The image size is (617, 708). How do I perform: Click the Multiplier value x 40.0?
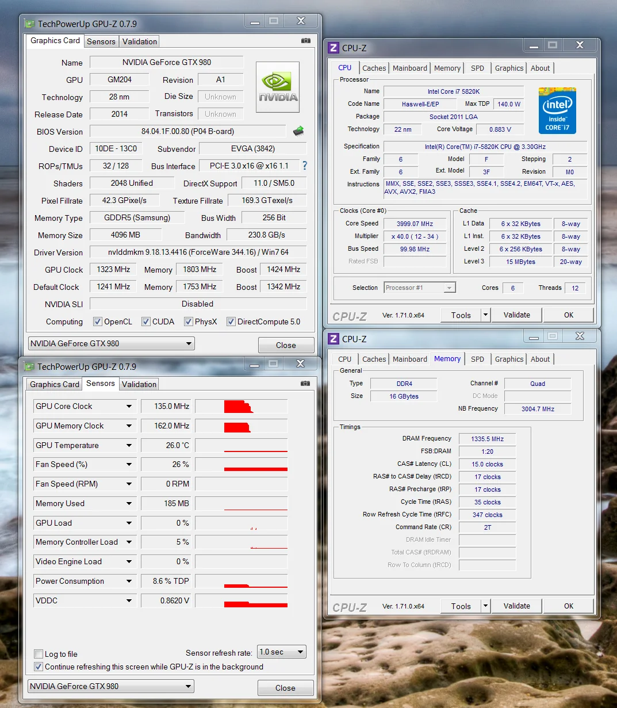coord(415,236)
